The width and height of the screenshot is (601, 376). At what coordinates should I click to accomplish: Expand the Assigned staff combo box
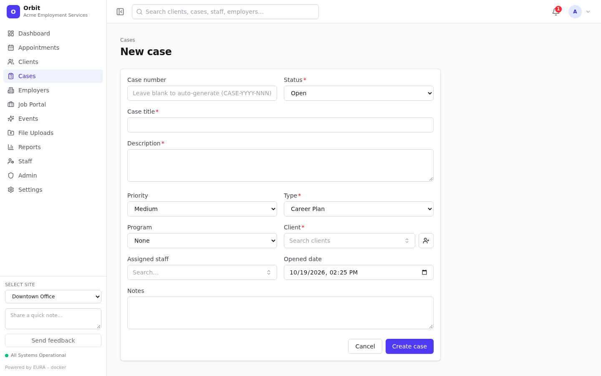pyautogui.click(x=202, y=272)
